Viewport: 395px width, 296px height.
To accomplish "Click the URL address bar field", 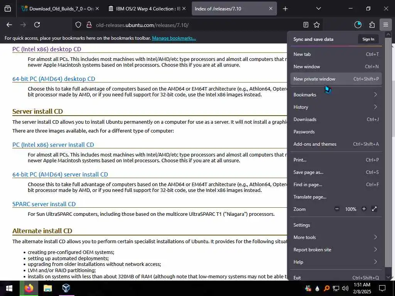I will 196,25.
